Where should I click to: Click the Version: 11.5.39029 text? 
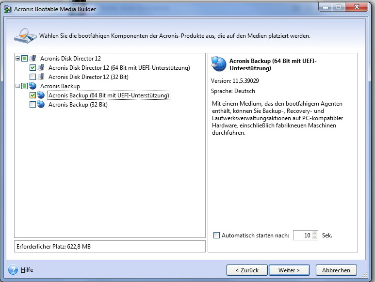pyautogui.click(x=235, y=81)
